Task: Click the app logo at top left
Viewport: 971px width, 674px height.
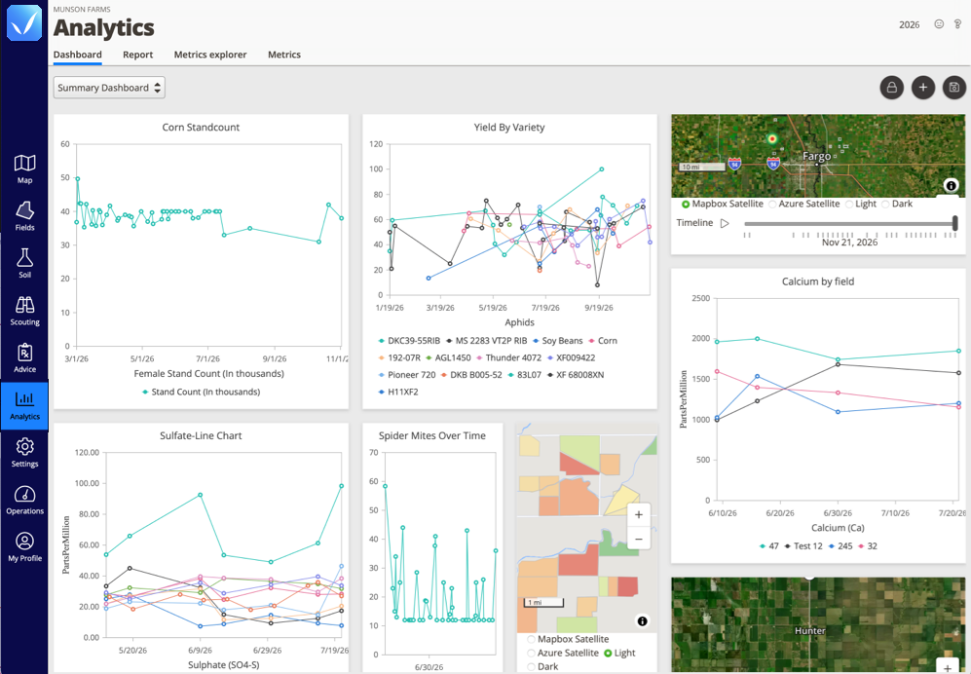Action: pyautogui.click(x=24, y=23)
